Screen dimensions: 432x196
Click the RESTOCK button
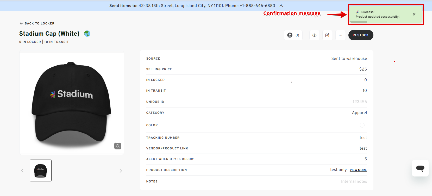(x=361, y=35)
